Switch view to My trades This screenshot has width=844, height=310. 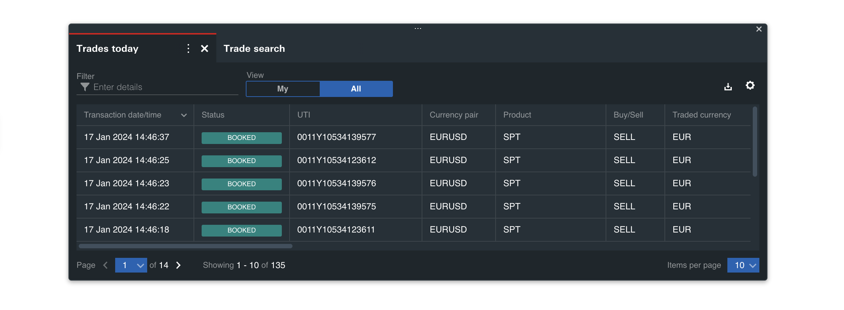pos(283,89)
